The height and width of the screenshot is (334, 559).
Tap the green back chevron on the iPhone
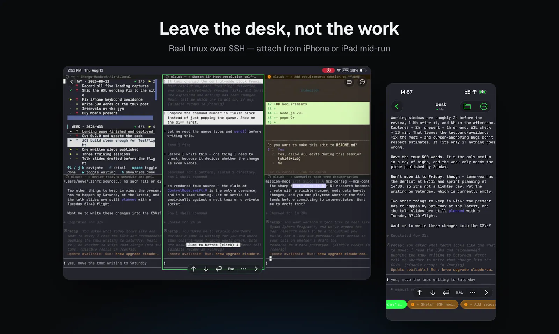pos(397,106)
